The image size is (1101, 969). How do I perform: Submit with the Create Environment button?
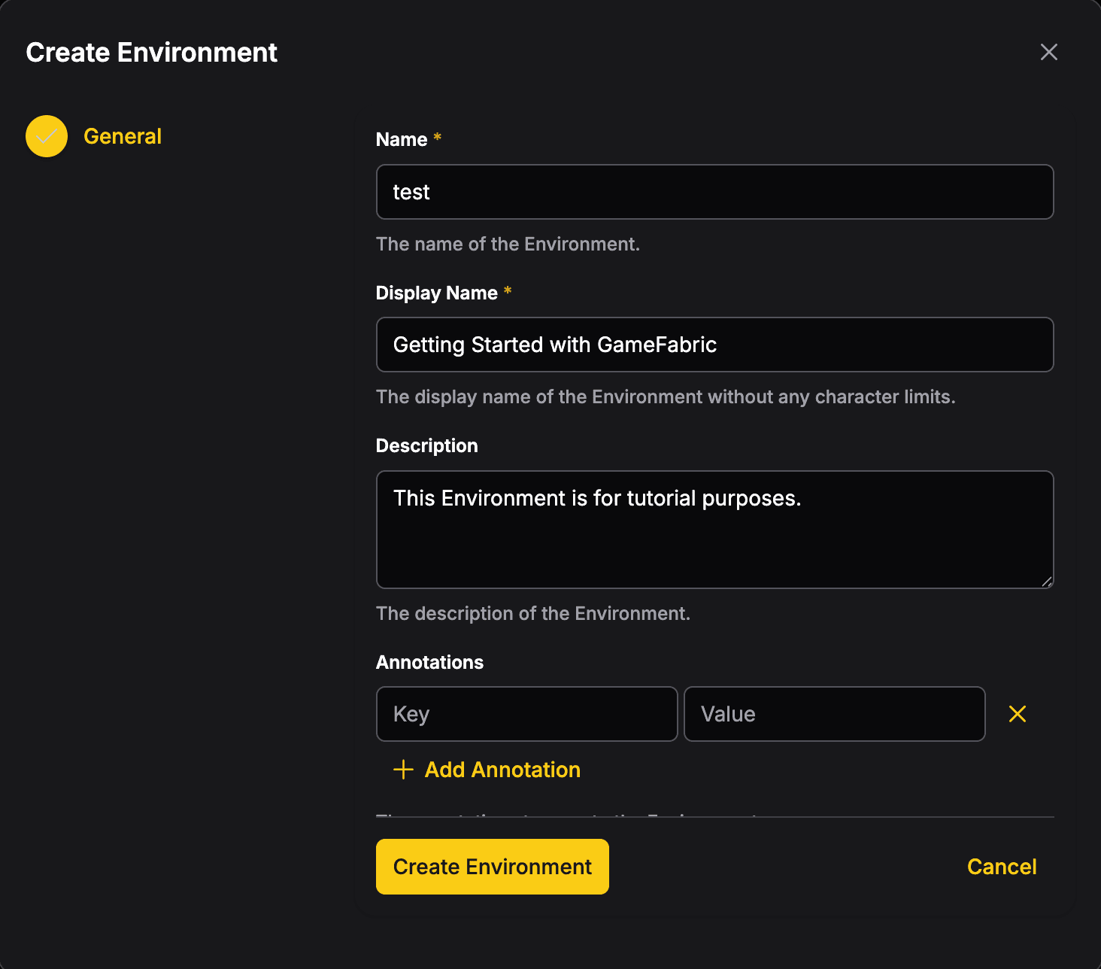pyautogui.click(x=492, y=867)
